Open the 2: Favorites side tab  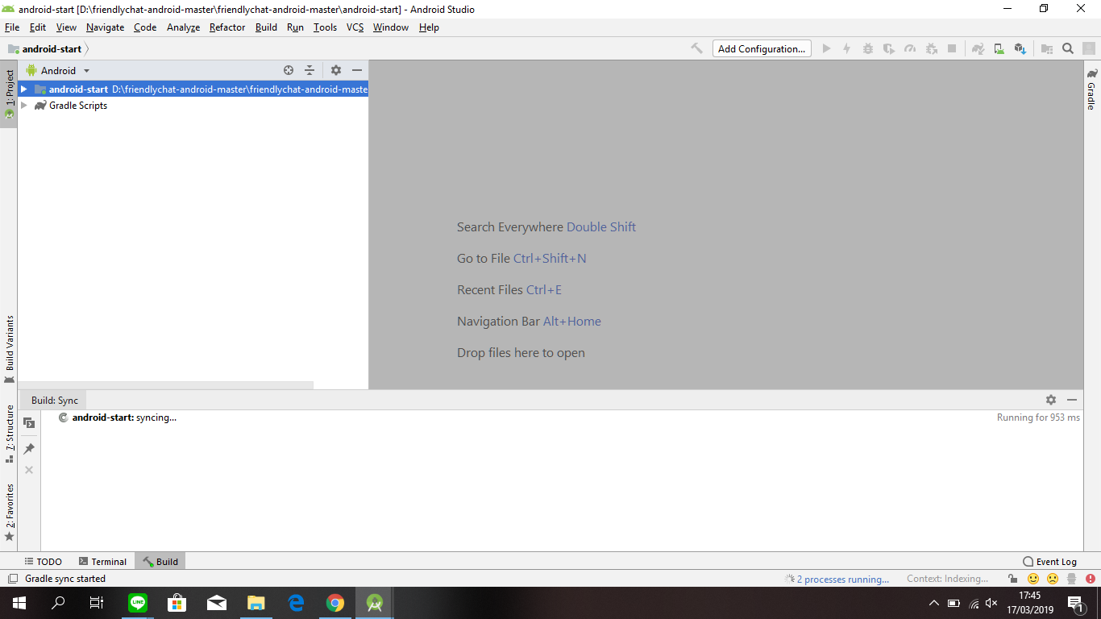click(x=9, y=513)
